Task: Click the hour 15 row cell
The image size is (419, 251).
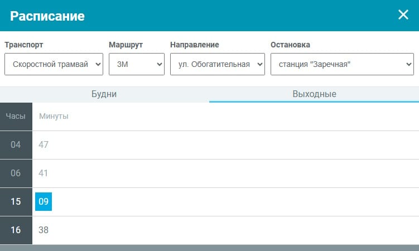Action: click(x=16, y=201)
